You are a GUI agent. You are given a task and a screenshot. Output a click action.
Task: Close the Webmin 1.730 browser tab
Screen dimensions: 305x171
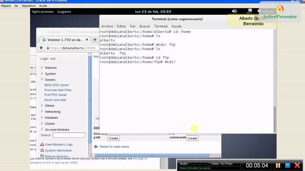pos(87,39)
